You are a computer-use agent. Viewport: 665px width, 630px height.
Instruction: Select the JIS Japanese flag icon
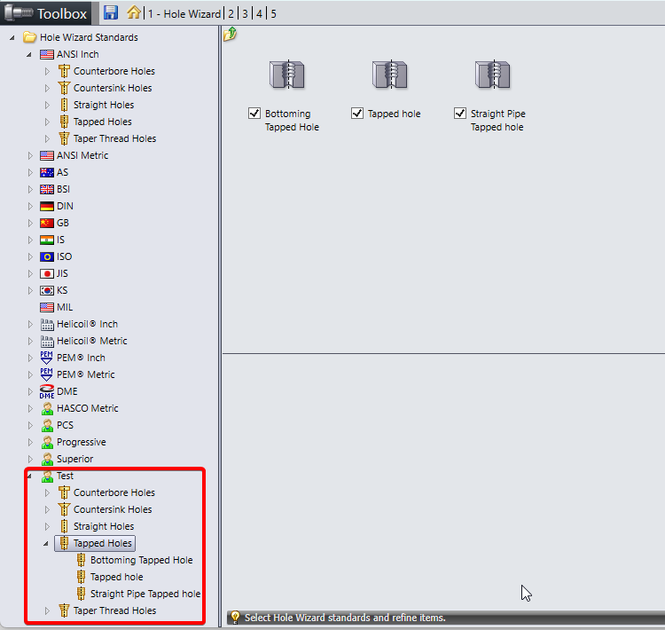(x=47, y=273)
